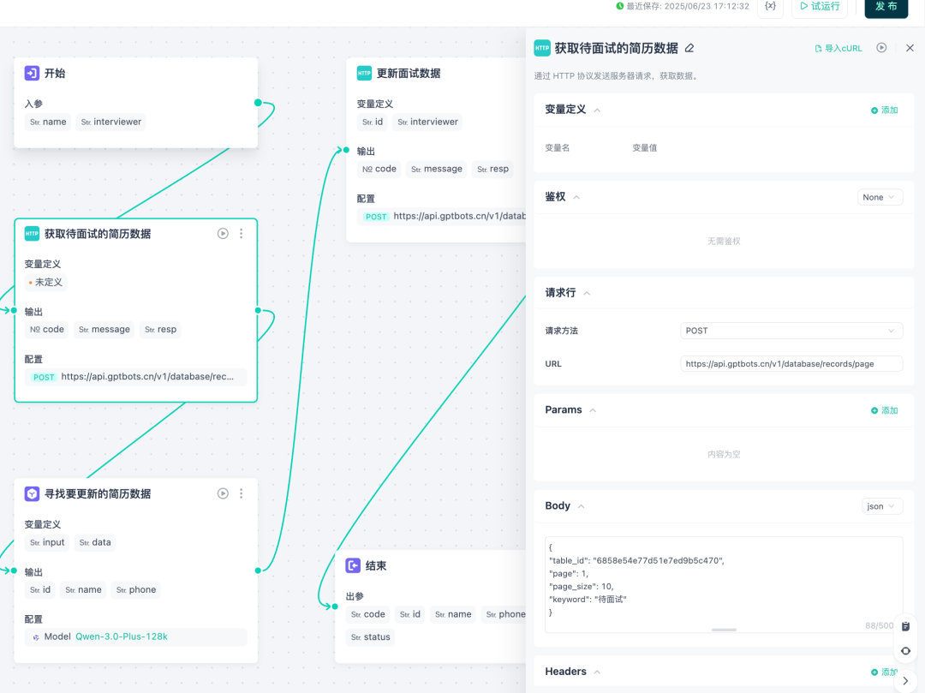Click the 寻找要更新的简历数据 node icon
Screen dimensions: 925x693
point(32,493)
